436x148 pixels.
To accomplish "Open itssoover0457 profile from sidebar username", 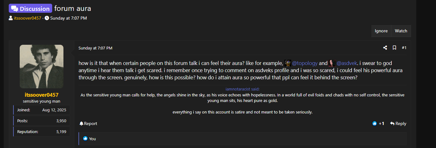I will (42, 95).
